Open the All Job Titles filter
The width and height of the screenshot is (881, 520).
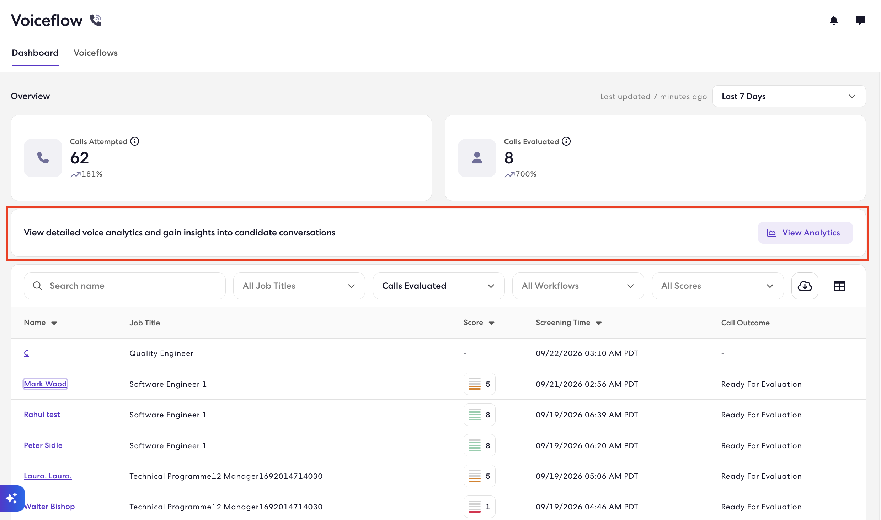coord(299,286)
